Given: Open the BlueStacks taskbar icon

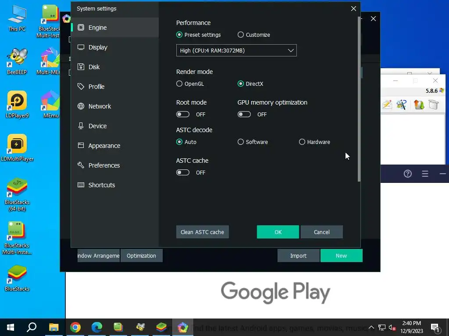Looking at the screenshot, I should 161,327.
